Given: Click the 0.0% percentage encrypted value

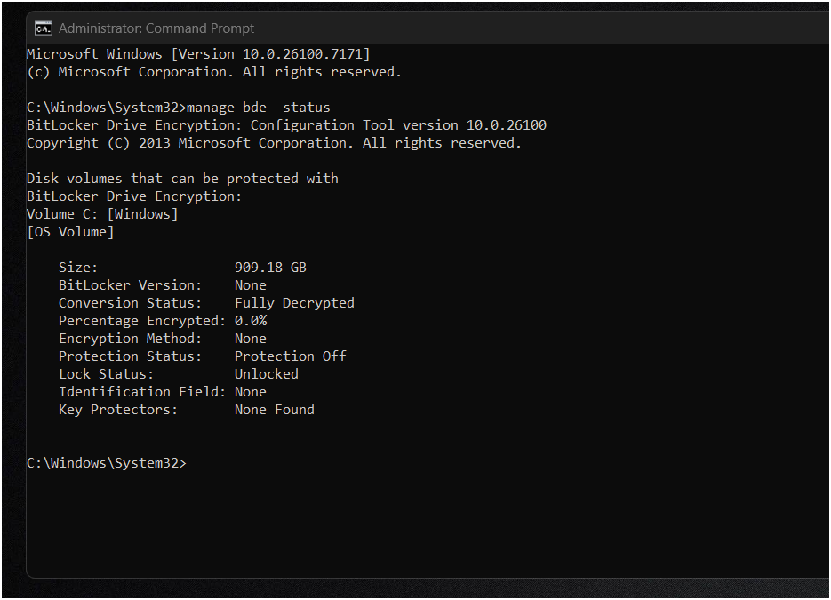Looking at the screenshot, I should [251, 321].
